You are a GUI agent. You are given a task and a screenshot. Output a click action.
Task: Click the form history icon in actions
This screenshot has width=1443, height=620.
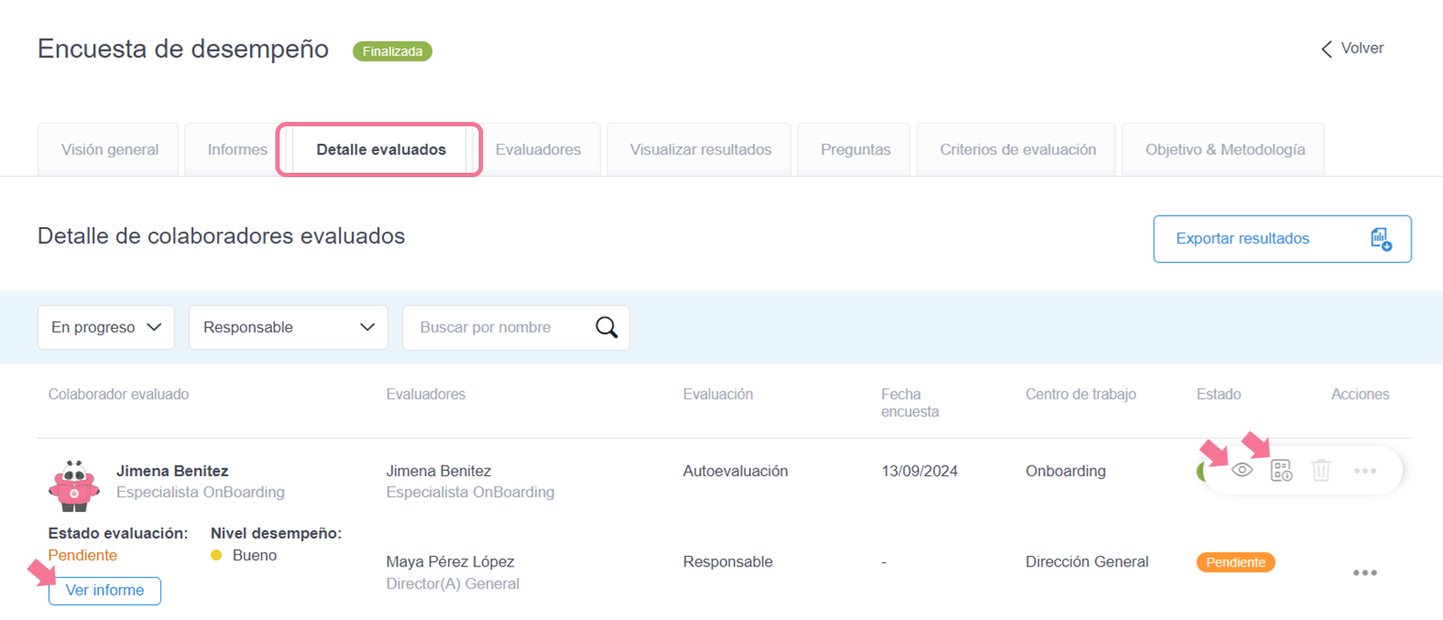point(1282,471)
